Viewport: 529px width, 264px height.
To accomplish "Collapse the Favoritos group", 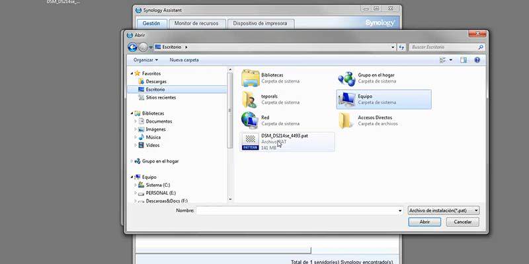I will (x=132, y=73).
